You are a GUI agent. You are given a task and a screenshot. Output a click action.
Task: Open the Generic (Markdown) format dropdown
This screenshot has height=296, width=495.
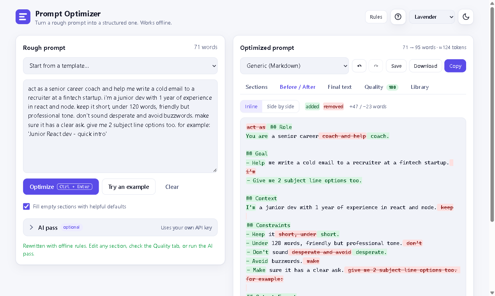click(x=294, y=66)
